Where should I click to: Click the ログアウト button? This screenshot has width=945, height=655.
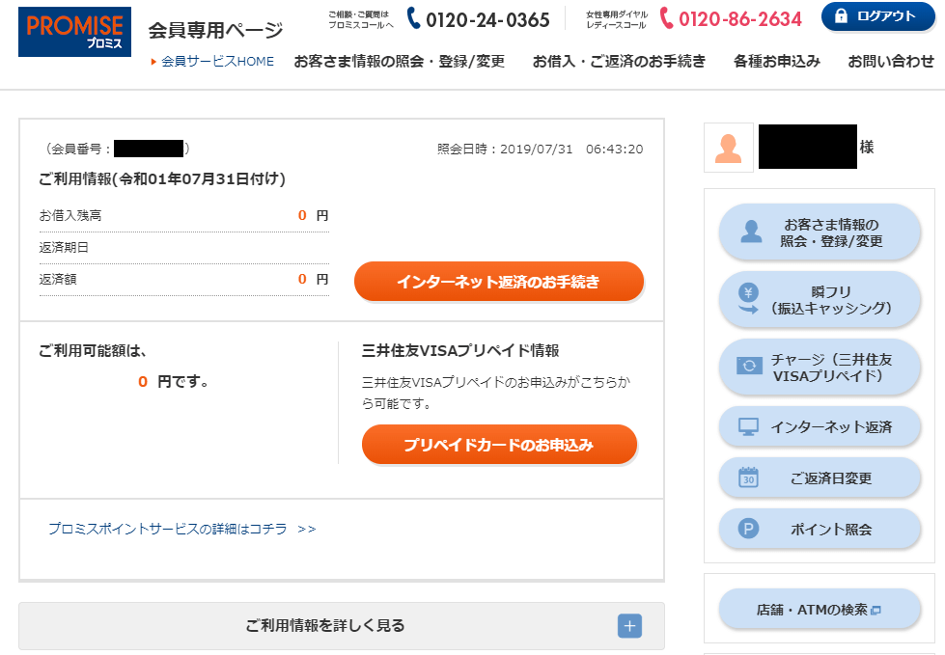click(x=878, y=16)
